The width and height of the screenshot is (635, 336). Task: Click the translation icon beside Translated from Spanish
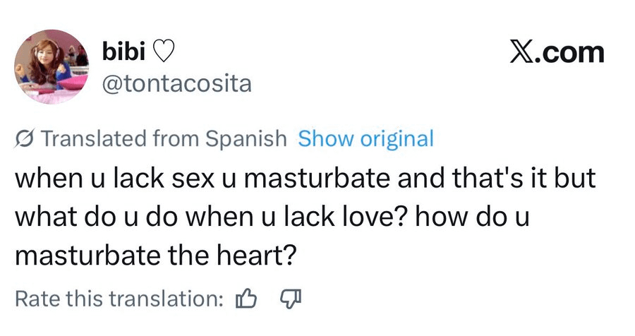pos(25,139)
